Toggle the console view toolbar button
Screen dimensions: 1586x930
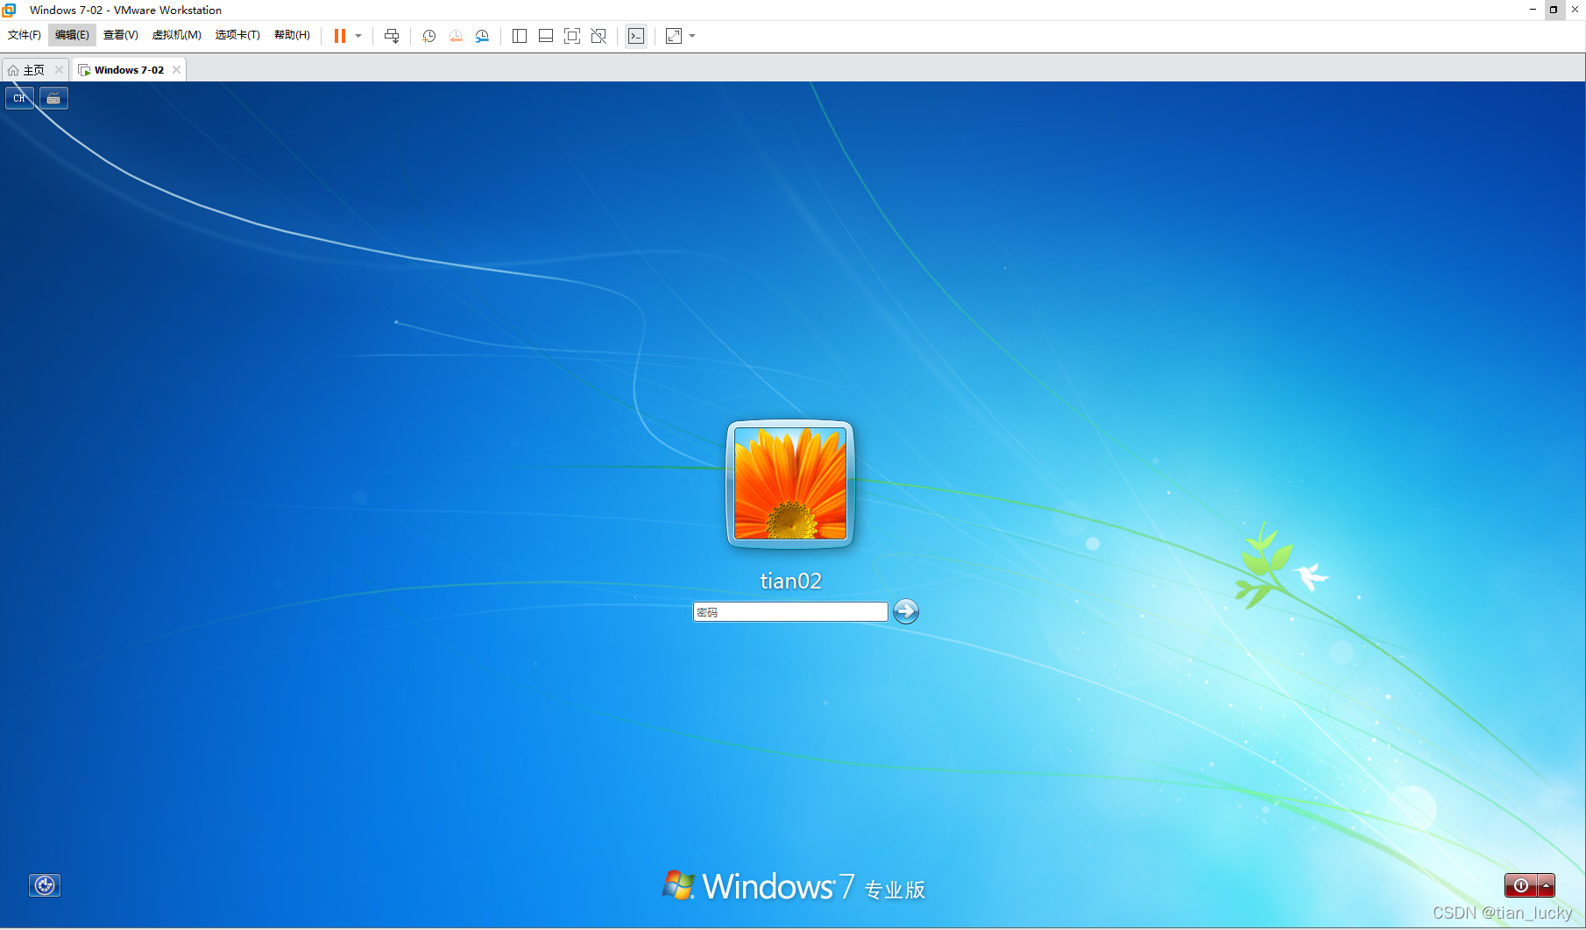(x=636, y=36)
